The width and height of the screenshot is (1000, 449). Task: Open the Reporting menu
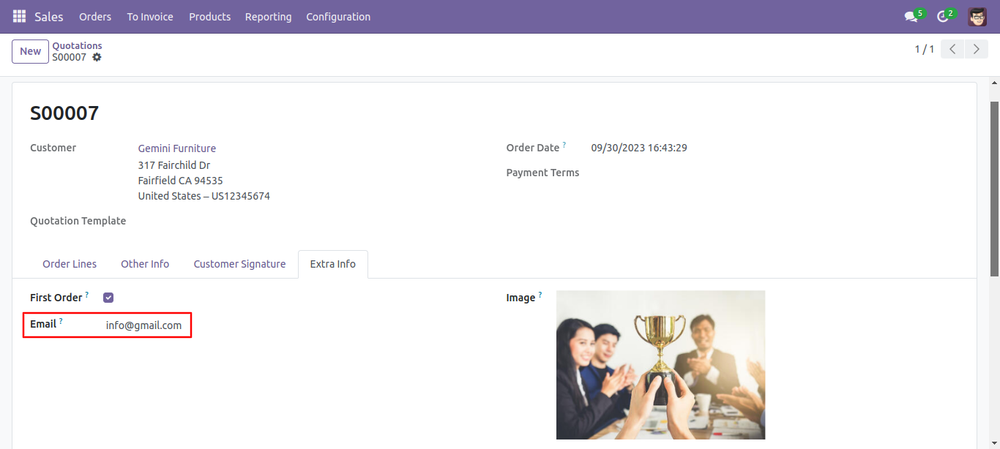tap(268, 17)
